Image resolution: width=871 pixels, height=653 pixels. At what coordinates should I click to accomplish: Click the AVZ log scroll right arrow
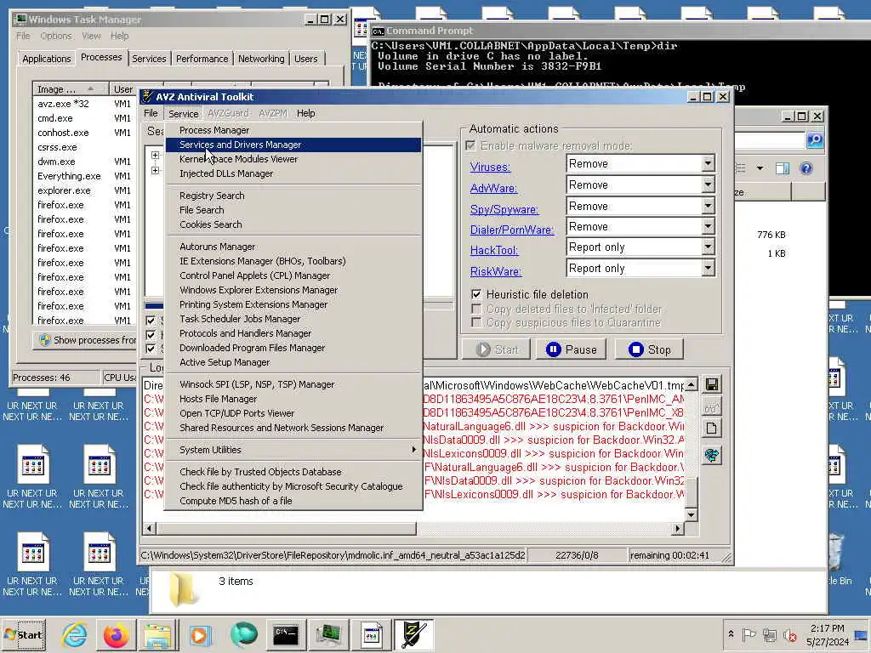pyautogui.click(x=678, y=529)
